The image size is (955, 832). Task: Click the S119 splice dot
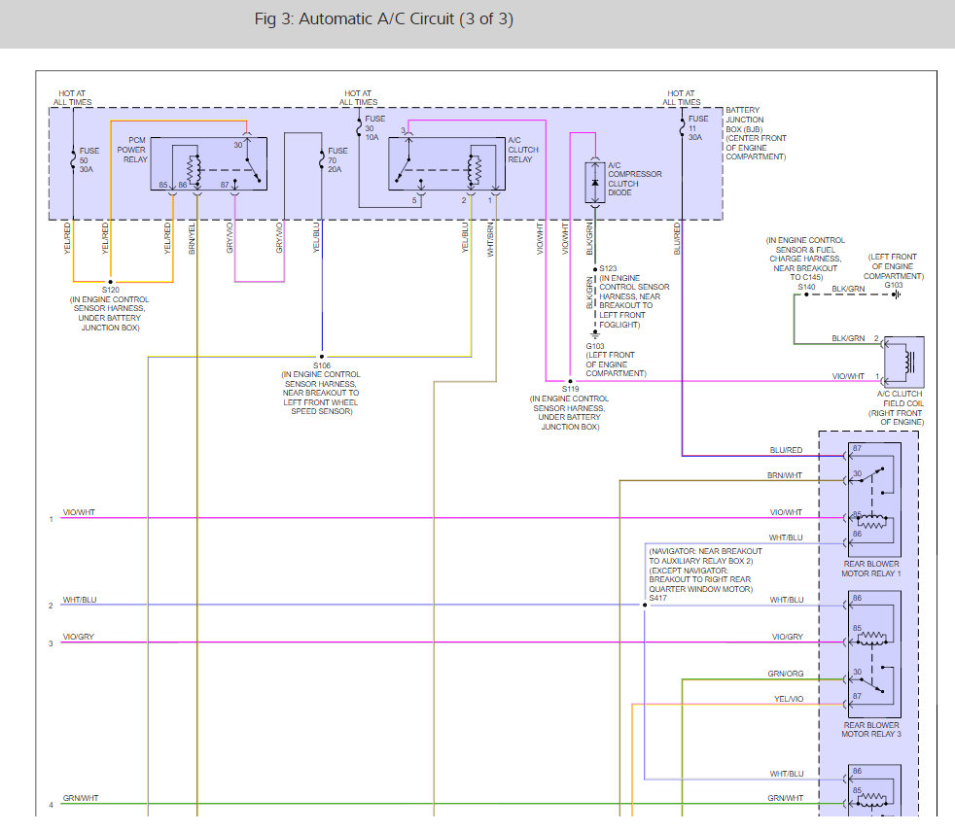[x=570, y=381]
